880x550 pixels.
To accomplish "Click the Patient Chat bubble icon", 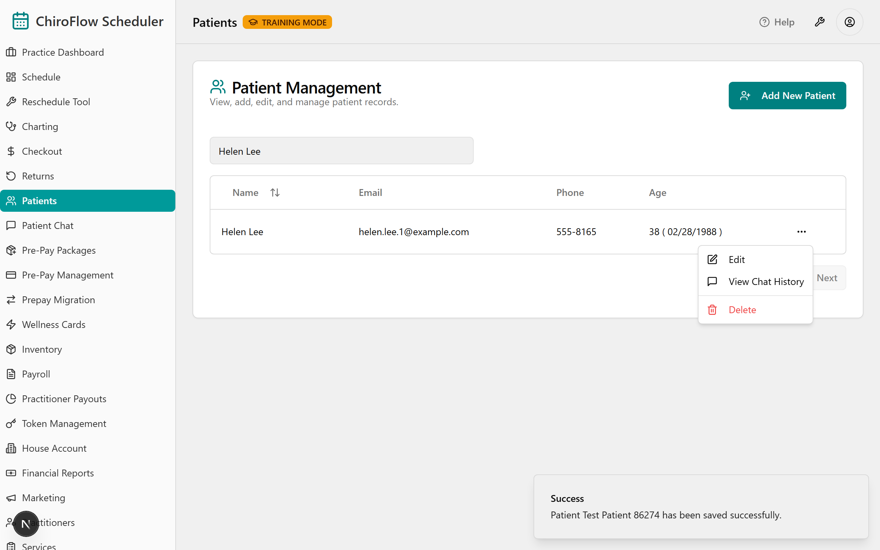I will [11, 225].
